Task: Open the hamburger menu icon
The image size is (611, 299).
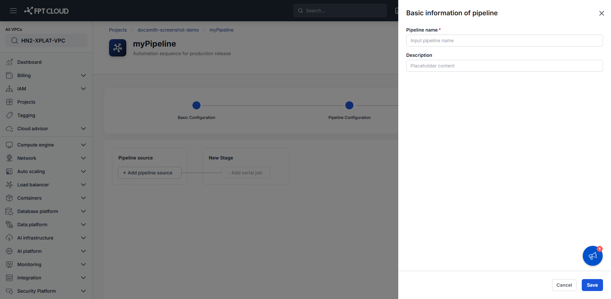Action: tap(13, 11)
